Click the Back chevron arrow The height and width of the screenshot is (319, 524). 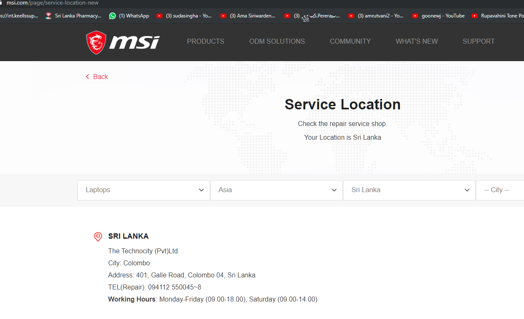88,77
